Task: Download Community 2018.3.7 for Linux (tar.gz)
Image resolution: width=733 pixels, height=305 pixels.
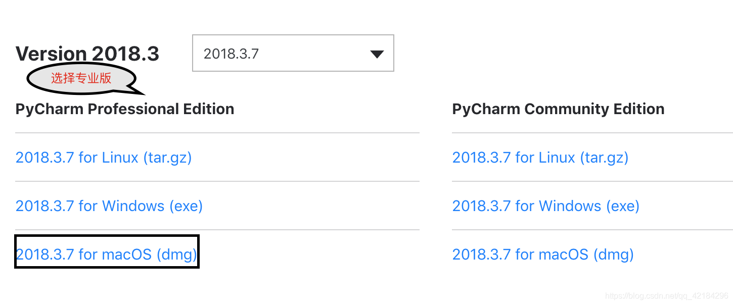Action: 540,158
